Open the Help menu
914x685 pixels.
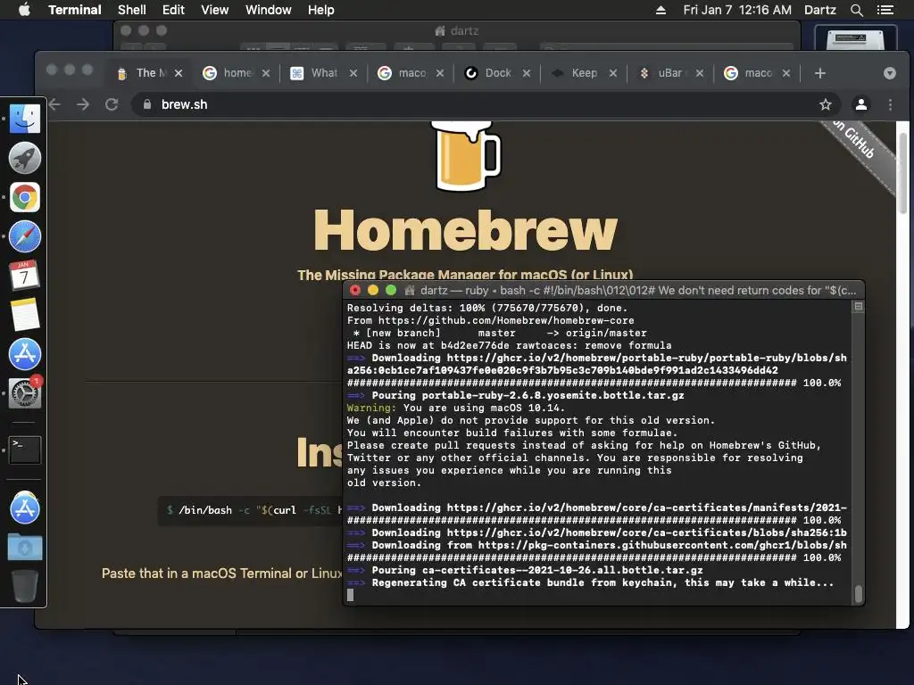[x=321, y=10]
